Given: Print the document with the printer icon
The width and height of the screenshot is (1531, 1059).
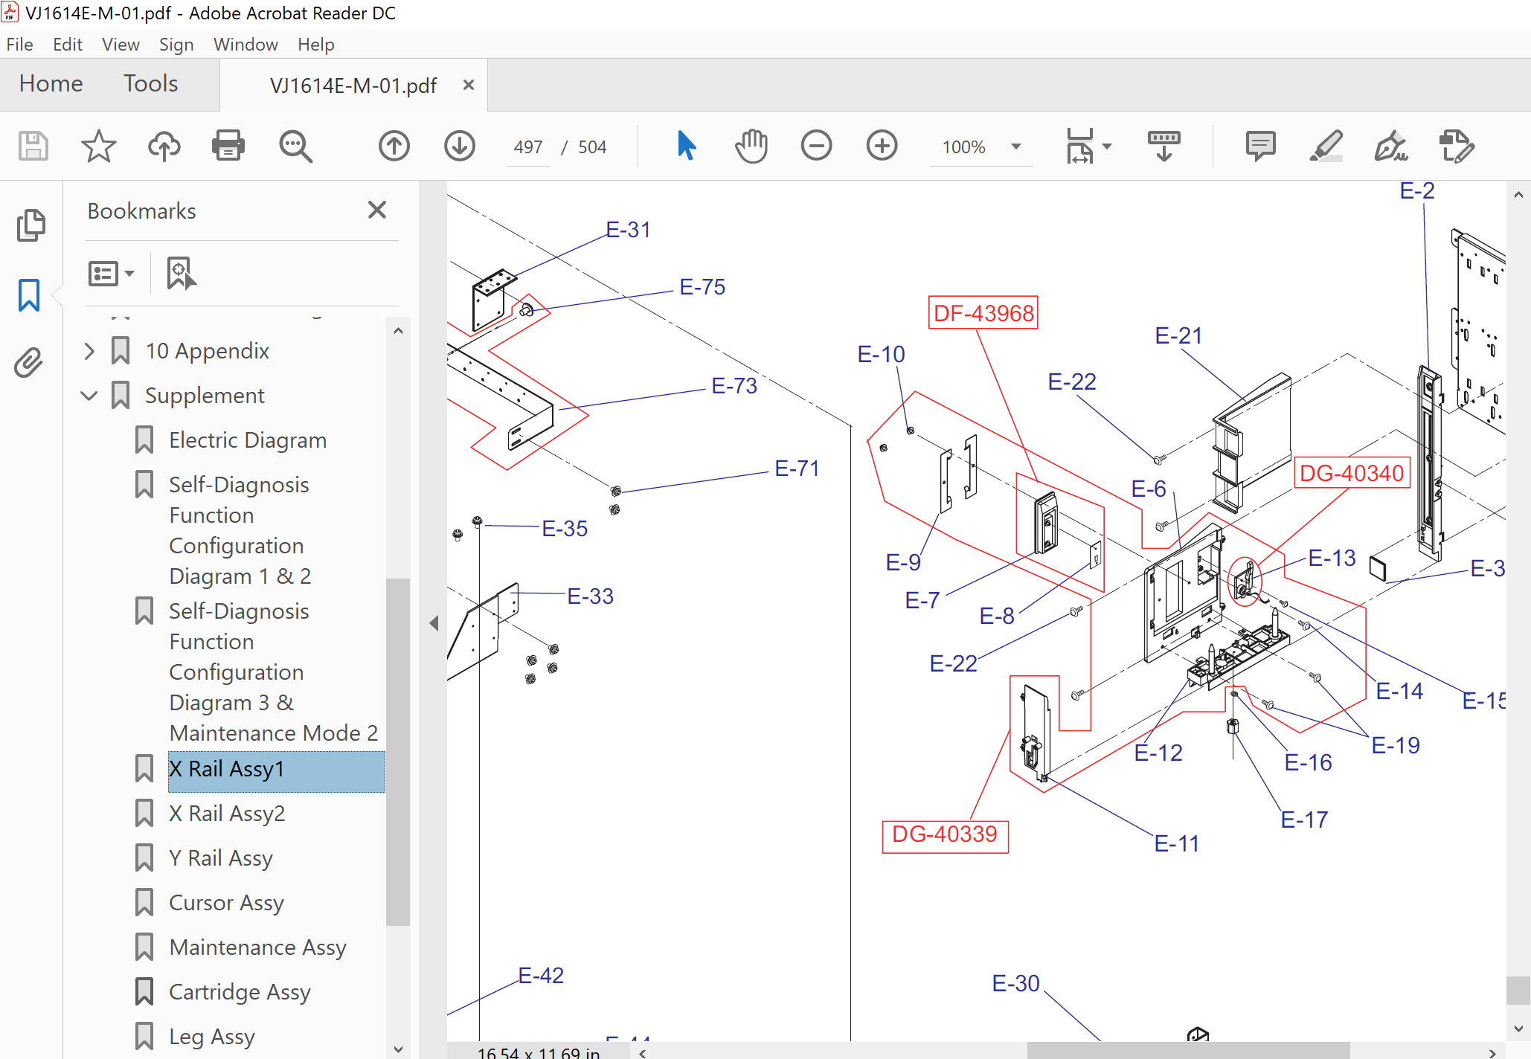Looking at the screenshot, I should (x=228, y=146).
